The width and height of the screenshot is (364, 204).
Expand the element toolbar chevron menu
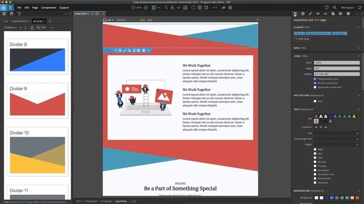pos(148,50)
